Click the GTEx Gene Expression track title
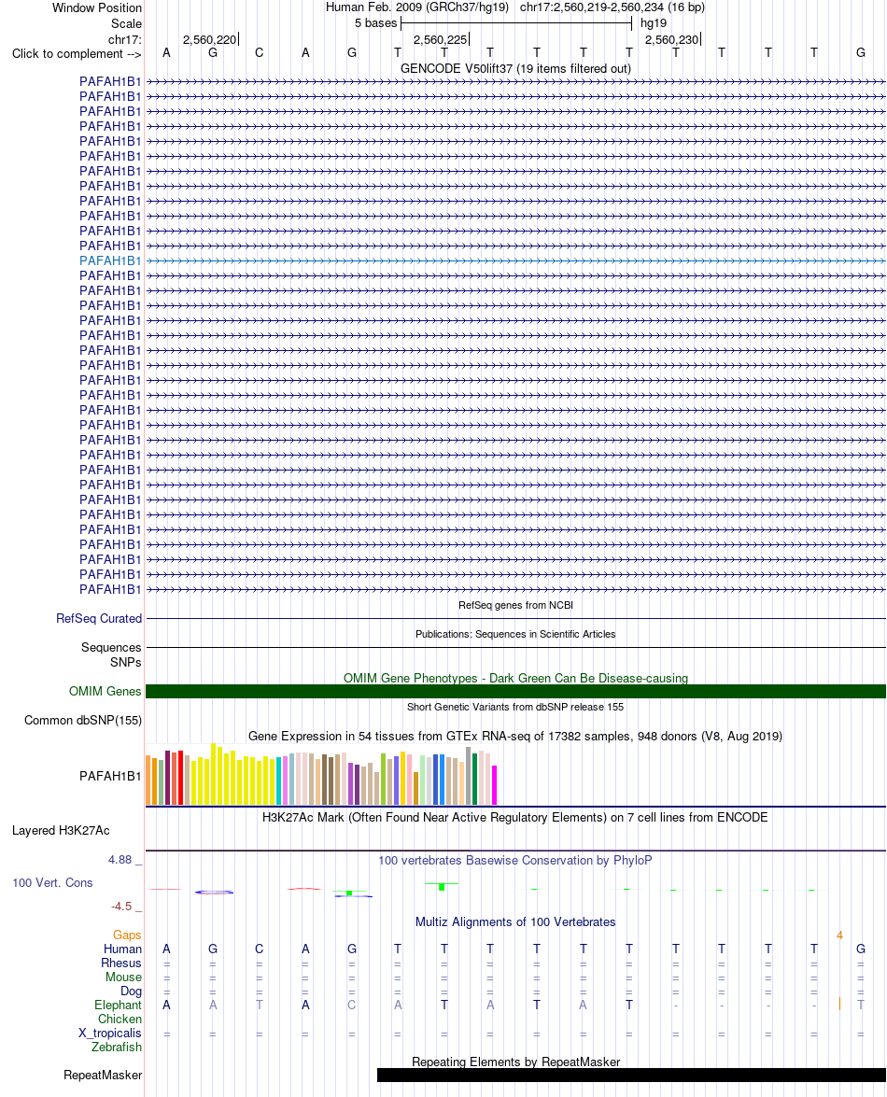The width and height of the screenshot is (887, 1097). (x=515, y=736)
